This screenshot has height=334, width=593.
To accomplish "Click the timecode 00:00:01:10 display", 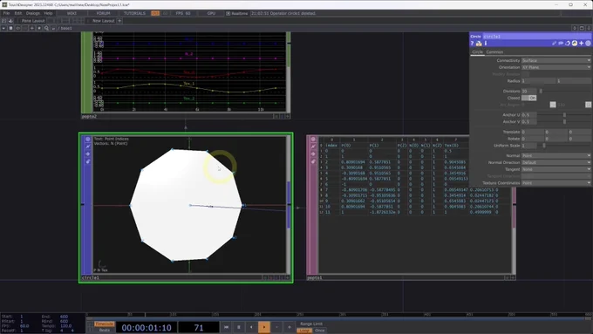I will [147, 328].
